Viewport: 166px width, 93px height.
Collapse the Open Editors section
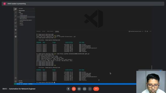pos(26,11)
